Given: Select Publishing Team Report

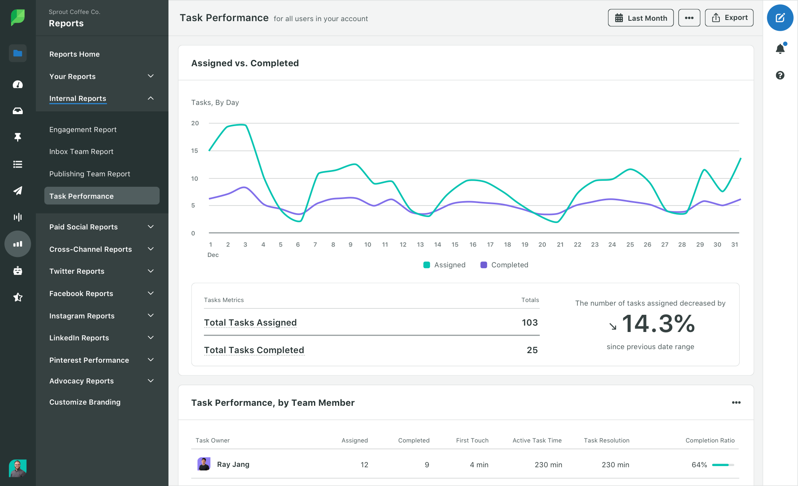Looking at the screenshot, I should 90,174.
